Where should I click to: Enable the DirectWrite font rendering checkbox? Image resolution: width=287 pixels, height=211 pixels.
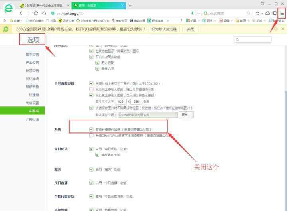[x=91, y=135]
